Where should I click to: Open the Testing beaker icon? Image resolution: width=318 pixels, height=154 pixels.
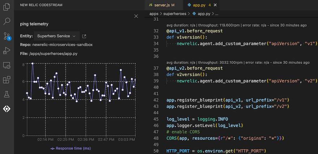click(7, 94)
